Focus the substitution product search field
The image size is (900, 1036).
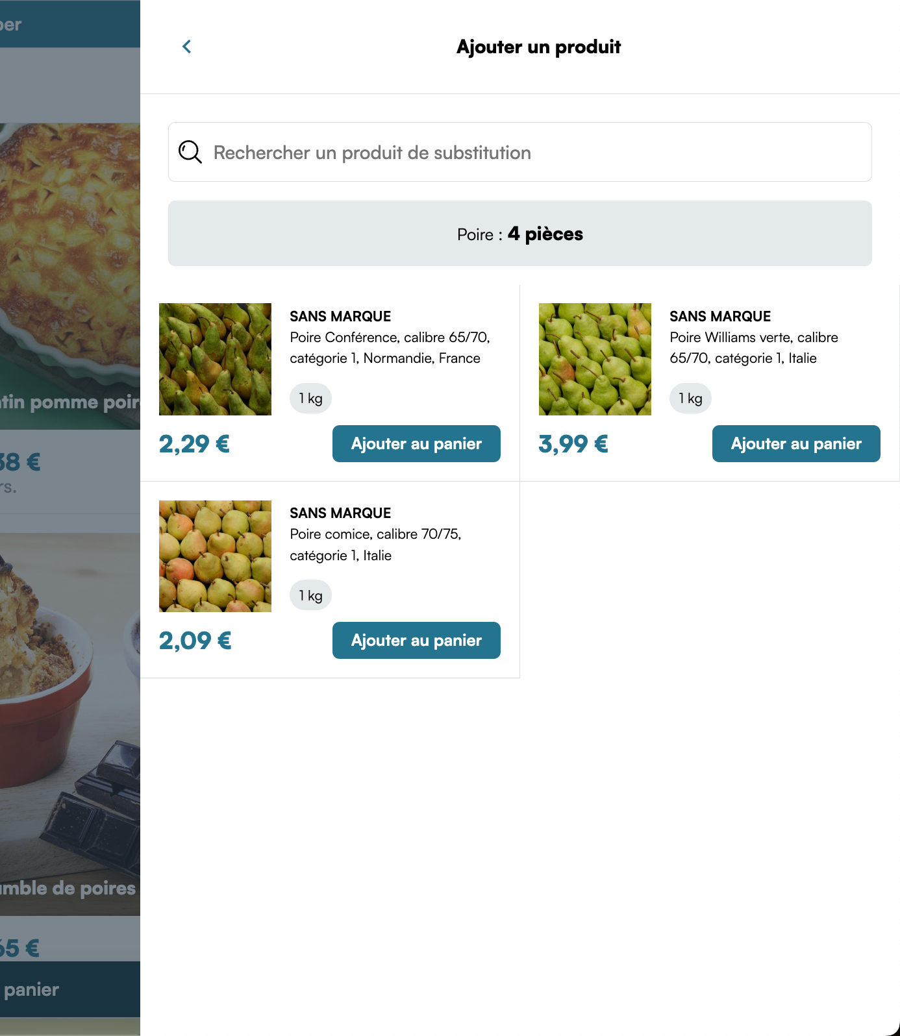(532, 153)
